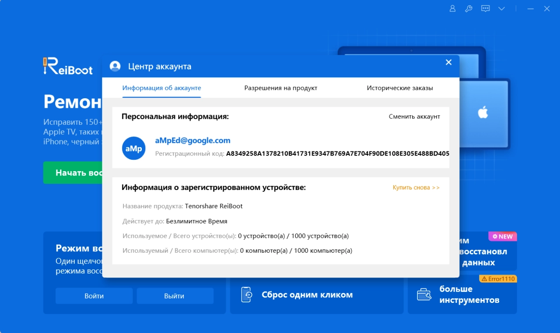Click the aMp profile avatar circle
The image size is (560, 333).
[133, 148]
